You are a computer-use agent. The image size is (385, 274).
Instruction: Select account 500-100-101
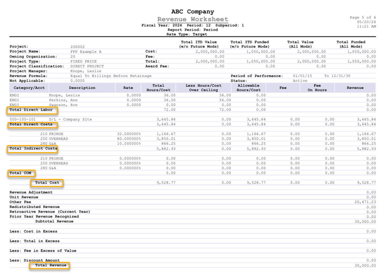22,119
